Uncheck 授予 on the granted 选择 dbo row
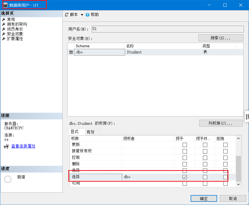Image resolution: width=249 pixels, height=205 pixels. point(185,177)
